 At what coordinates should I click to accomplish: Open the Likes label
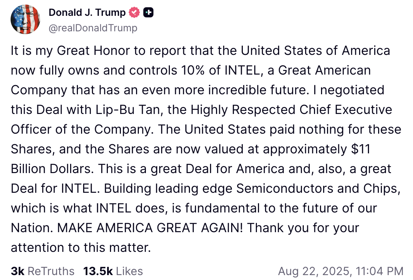(129, 271)
